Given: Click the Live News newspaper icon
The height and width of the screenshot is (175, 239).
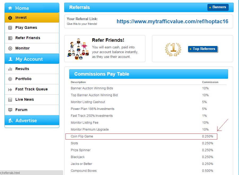Looking at the screenshot, I should pos(10,100).
